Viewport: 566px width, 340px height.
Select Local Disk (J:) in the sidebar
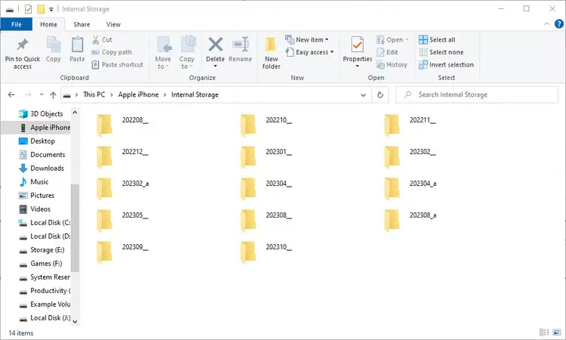click(45, 318)
